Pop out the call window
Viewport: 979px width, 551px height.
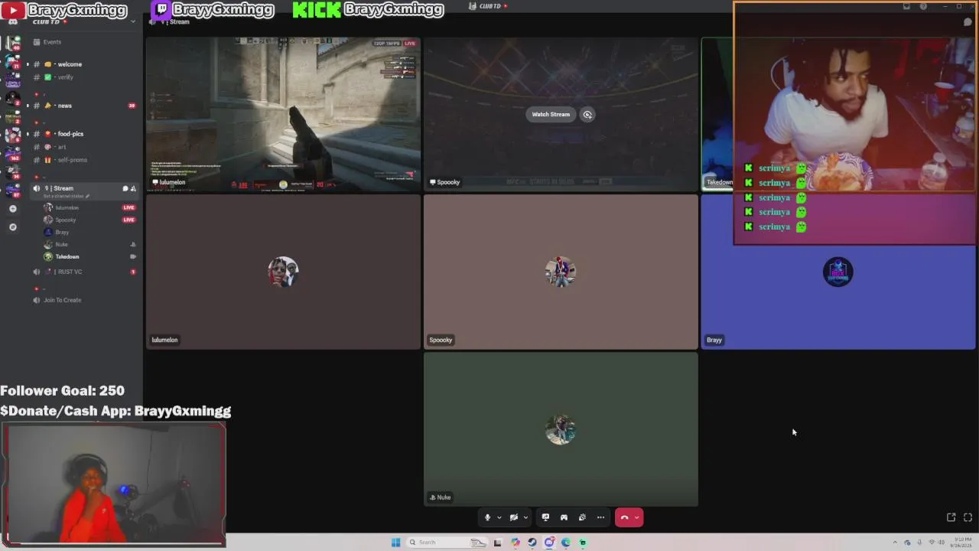951,517
